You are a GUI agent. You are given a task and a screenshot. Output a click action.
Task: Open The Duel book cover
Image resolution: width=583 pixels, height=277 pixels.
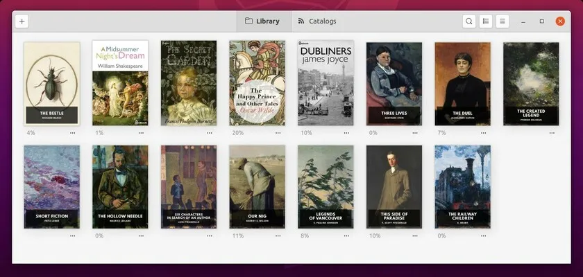462,84
